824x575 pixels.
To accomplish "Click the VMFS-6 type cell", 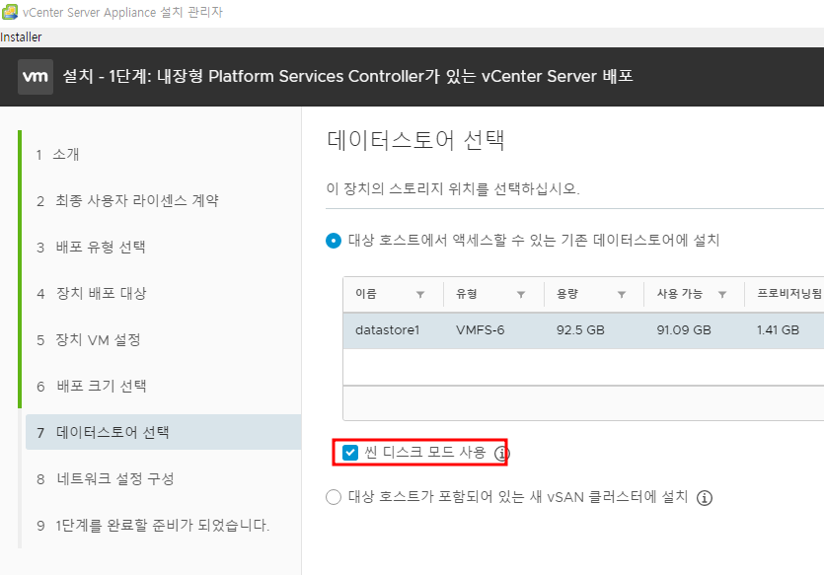I will [480, 330].
